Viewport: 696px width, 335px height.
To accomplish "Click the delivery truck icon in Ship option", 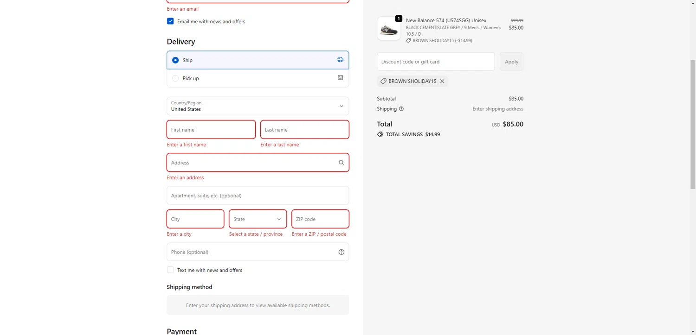I will [340, 60].
